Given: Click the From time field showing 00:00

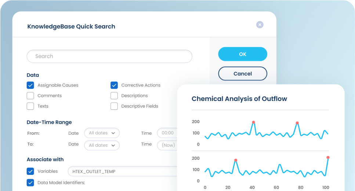Looking at the screenshot, I should pos(167,133).
